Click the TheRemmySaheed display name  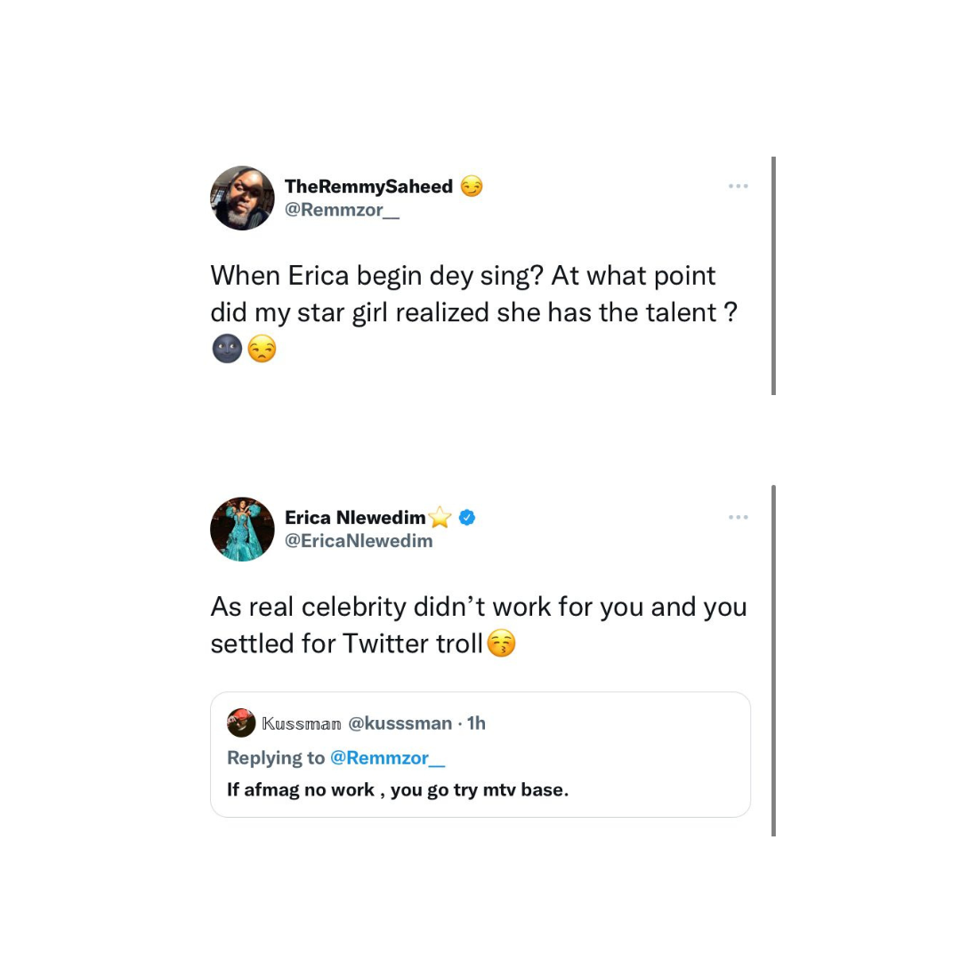pyautogui.click(x=368, y=186)
